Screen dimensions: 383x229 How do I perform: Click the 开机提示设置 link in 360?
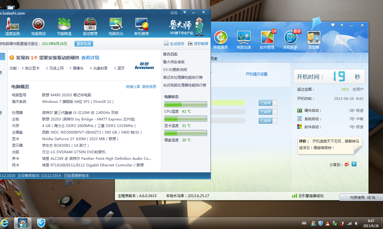click(257, 74)
